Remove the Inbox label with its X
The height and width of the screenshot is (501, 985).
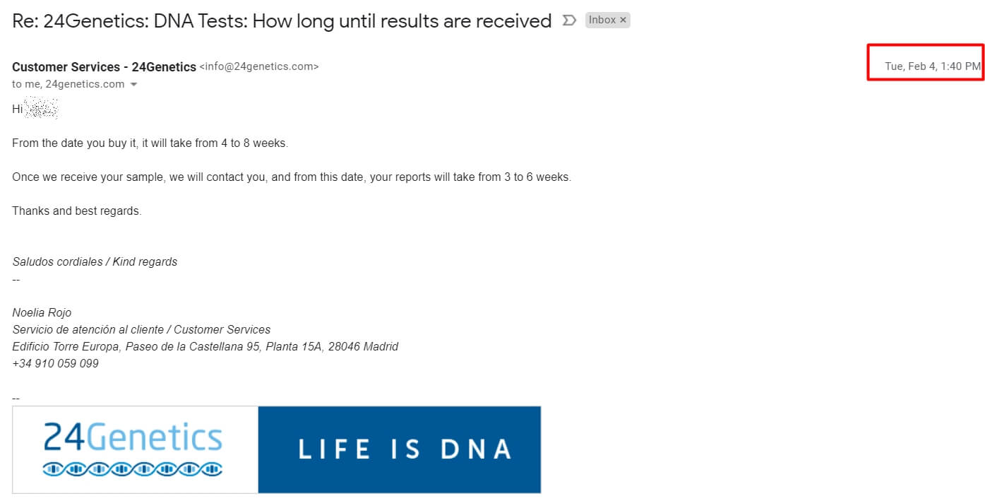(x=623, y=20)
